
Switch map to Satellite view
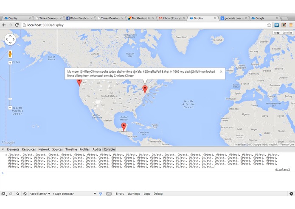(x=287, y=33)
